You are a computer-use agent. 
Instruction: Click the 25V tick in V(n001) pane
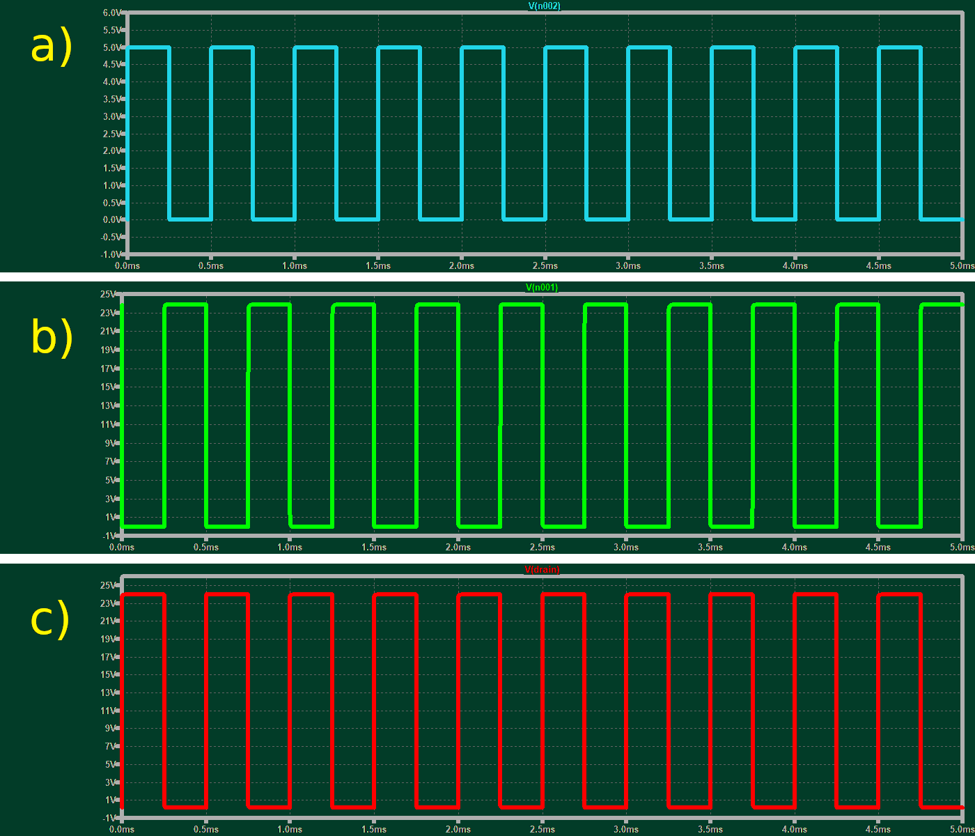[109, 295]
